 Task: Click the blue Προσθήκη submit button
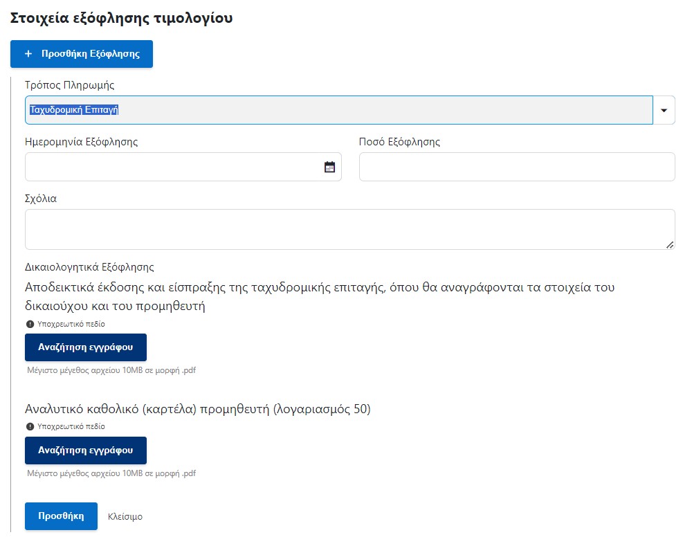[x=61, y=516]
